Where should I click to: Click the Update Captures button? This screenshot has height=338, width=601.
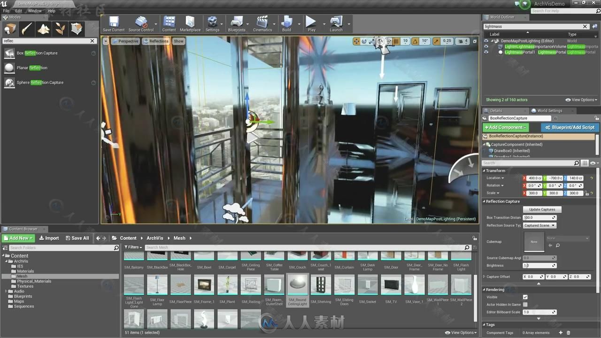542,209
